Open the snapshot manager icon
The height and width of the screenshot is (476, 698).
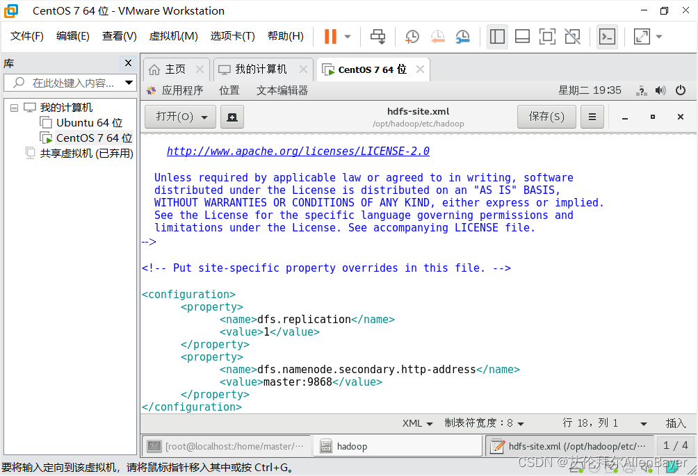tap(463, 36)
